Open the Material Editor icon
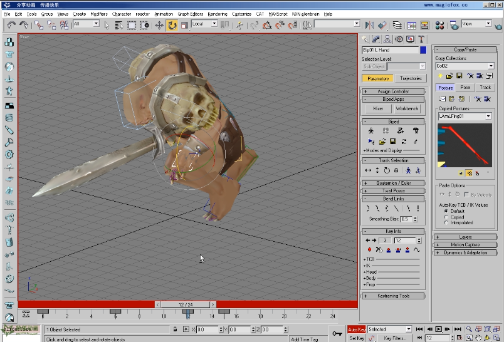This screenshot has height=342, width=504. click(439, 25)
